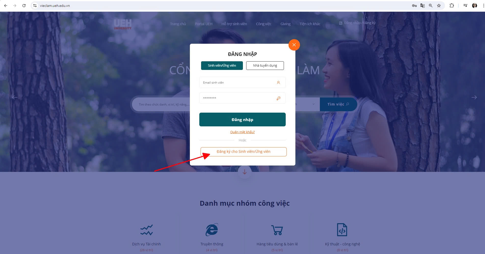485x254 pixels.
Task: Click the Tìm việc search button
Action: point(338,104)
